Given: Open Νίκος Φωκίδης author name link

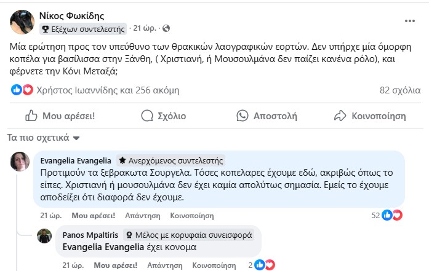Looking at the screenshot, I should point(71,14).
